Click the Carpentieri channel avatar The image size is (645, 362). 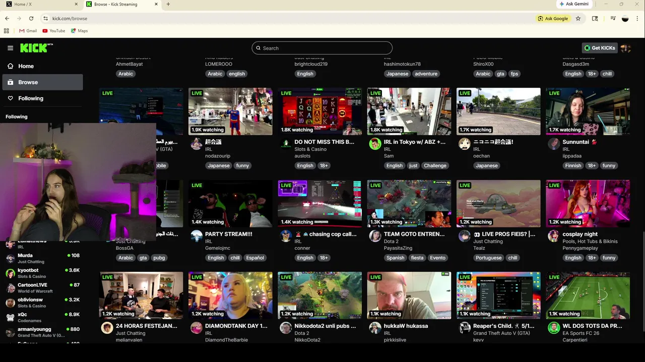[553, 328]
